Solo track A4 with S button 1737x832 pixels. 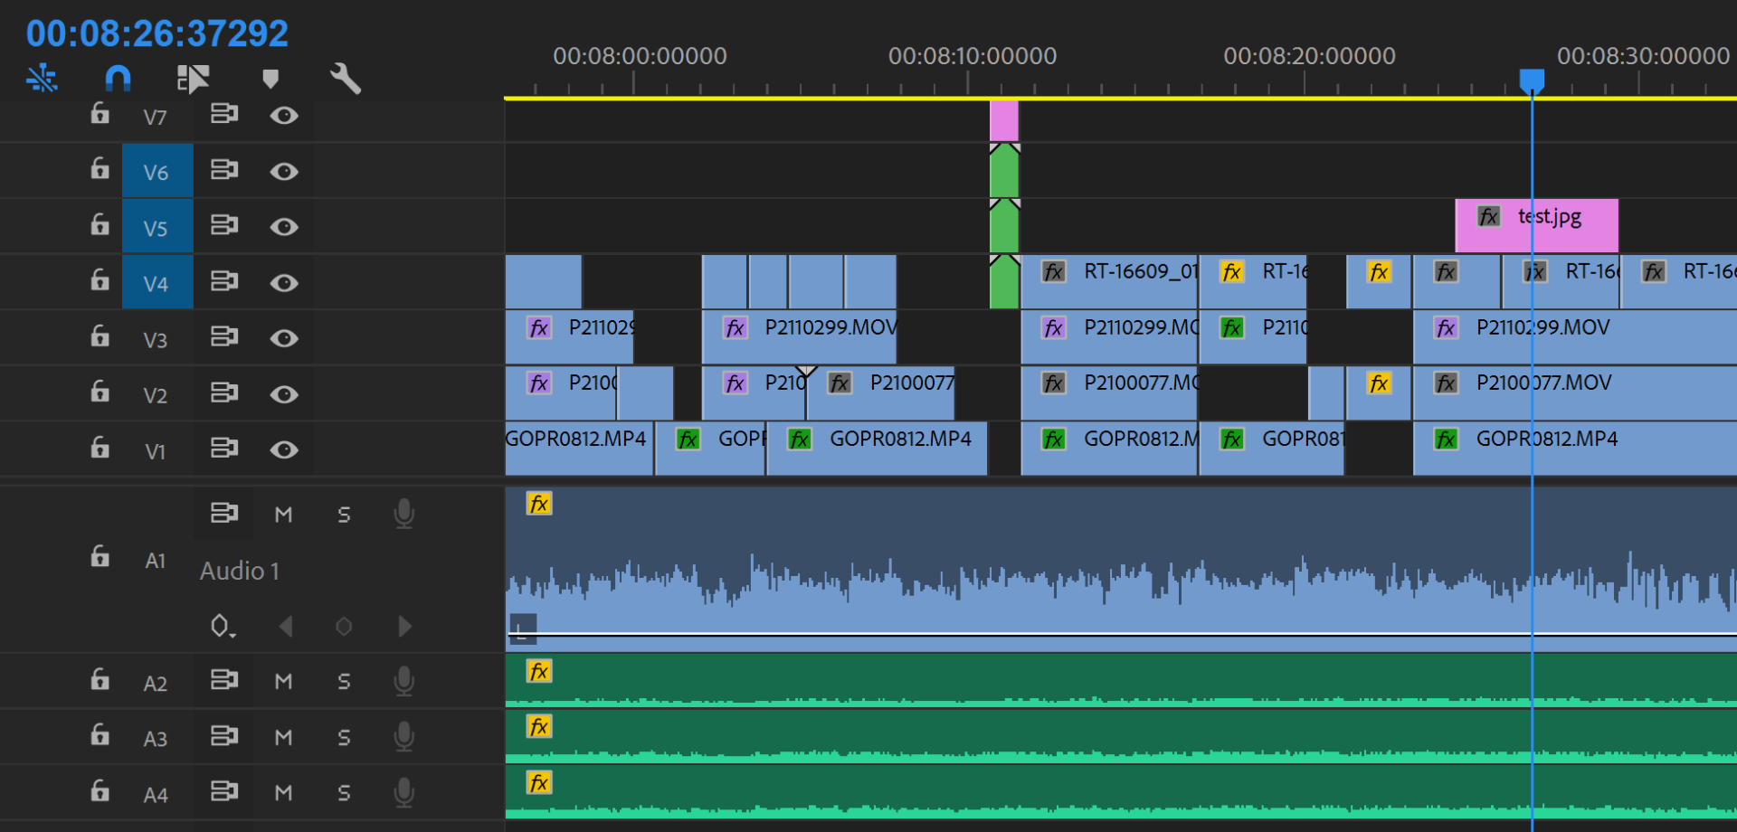pyautogui.click(x=344, y=792)
